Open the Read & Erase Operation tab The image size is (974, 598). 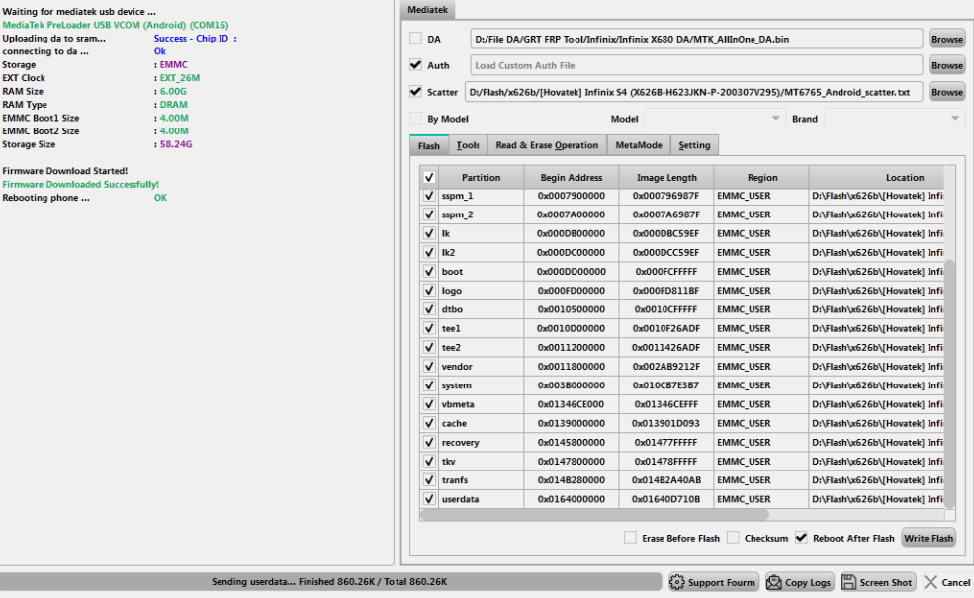click(547, 145)
